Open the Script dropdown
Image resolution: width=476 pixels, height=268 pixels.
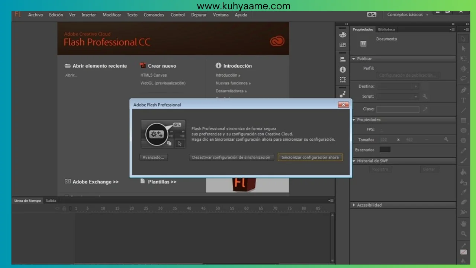click(398, 96)
